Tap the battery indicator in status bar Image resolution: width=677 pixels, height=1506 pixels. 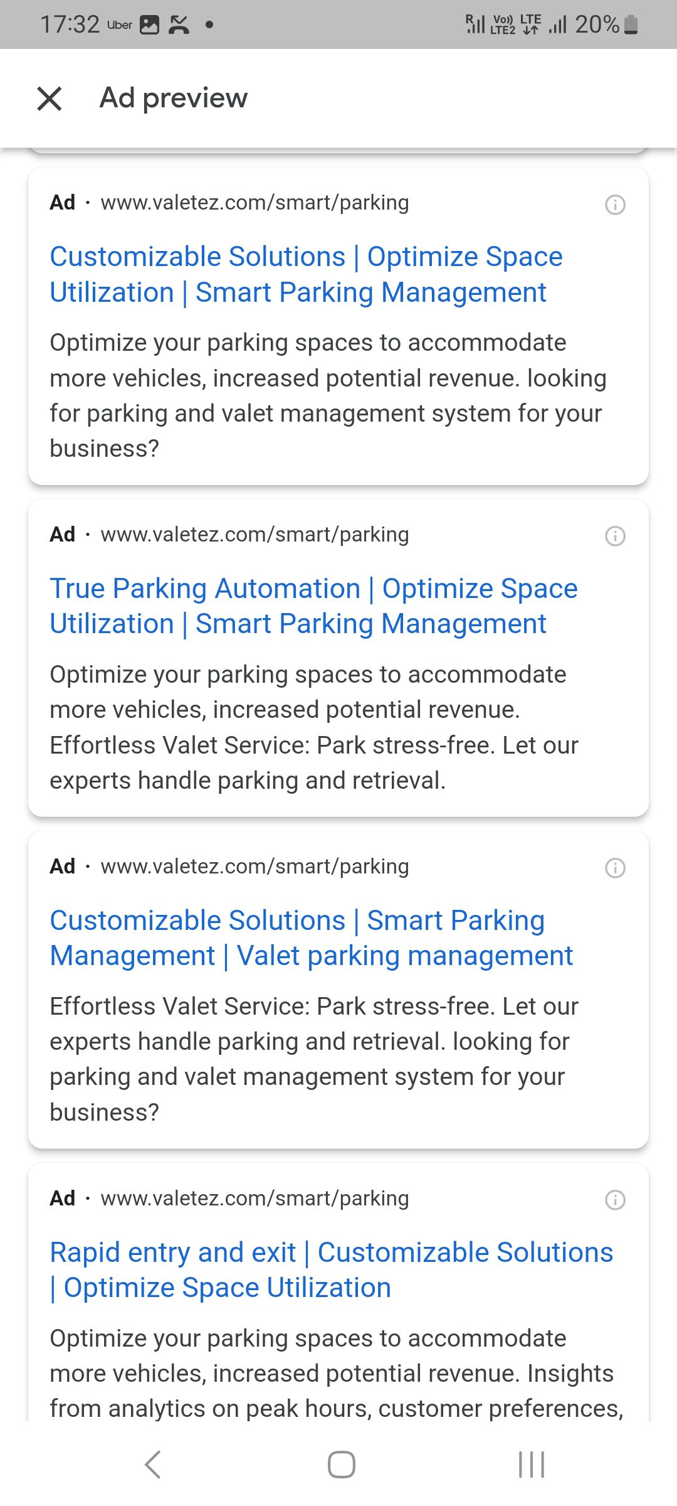tap(631, 24)
